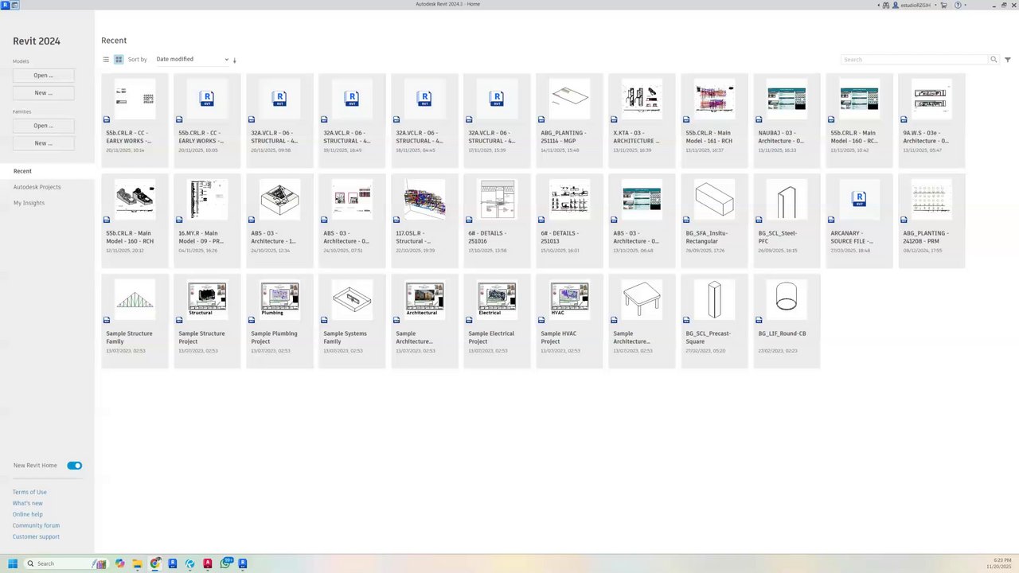Click the file name "Sample Electrical Project"
Image resolution: width=1019 pixels, height=573 pixels.
click(x=491, y=337)
